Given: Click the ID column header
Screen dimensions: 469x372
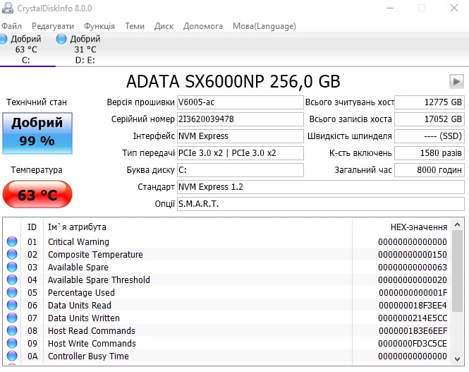Looking at the screenshot, I should point(32,227).
